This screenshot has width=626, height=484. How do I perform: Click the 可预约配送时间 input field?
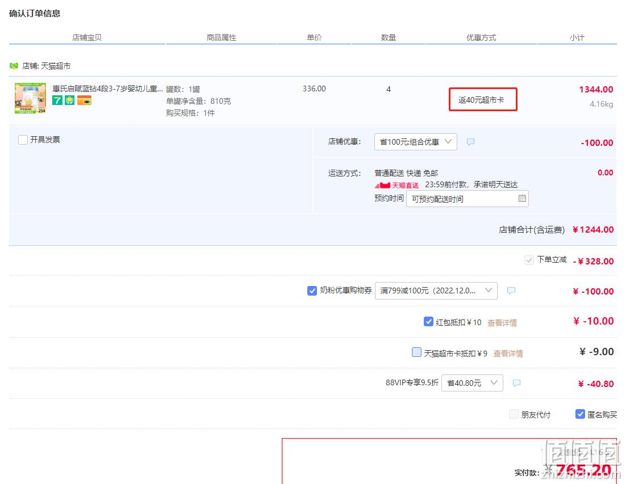point(467,199)
